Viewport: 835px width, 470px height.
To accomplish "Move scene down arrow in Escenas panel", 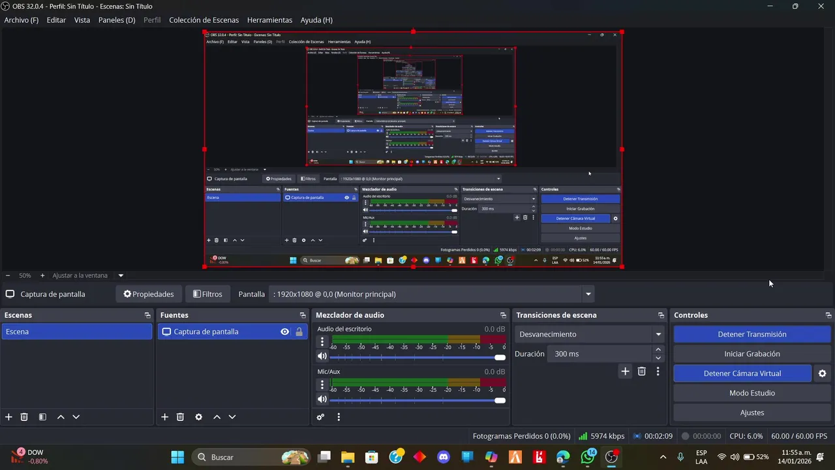I will coord(76,417).
